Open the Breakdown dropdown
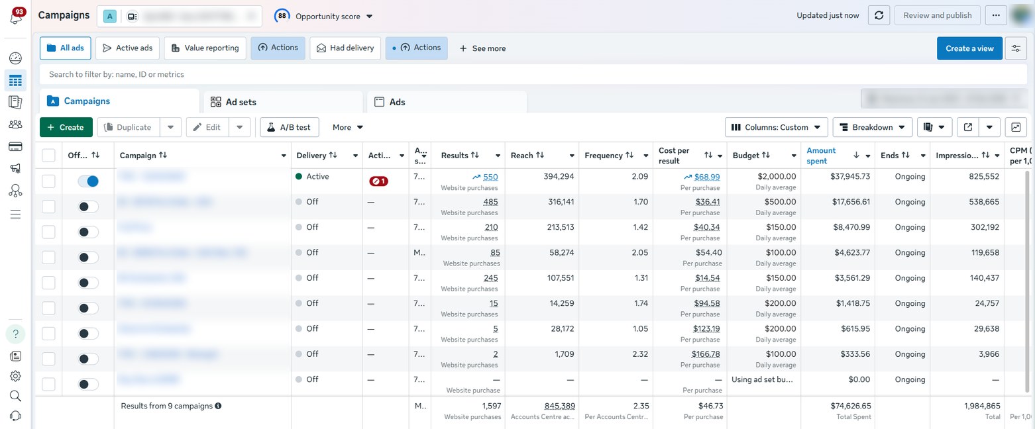 point(872,127)
